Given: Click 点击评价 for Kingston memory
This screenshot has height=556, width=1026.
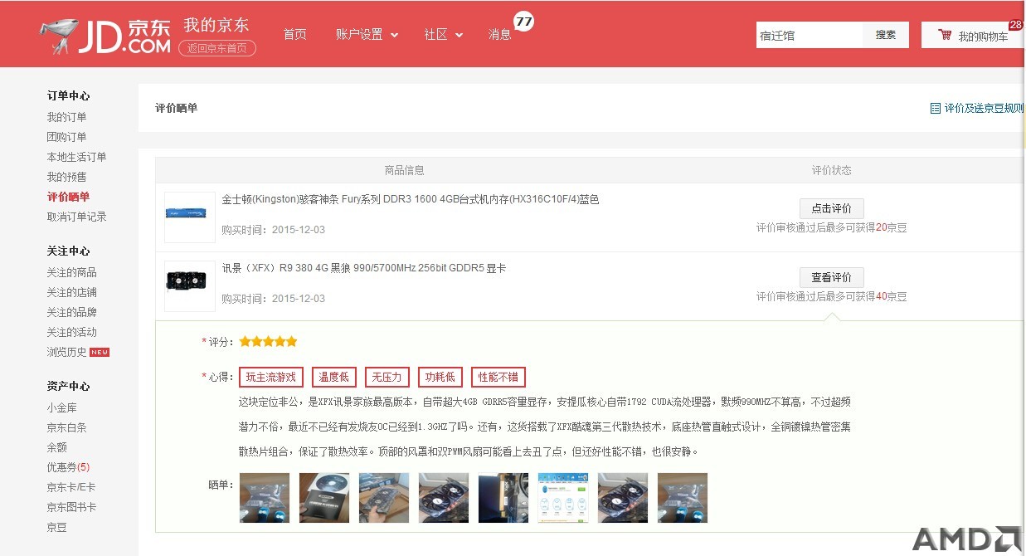Looking at the screenshot, I should tap(831, 208).
